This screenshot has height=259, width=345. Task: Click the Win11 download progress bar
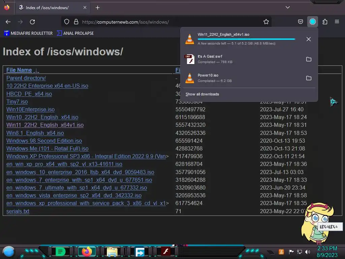246,39
